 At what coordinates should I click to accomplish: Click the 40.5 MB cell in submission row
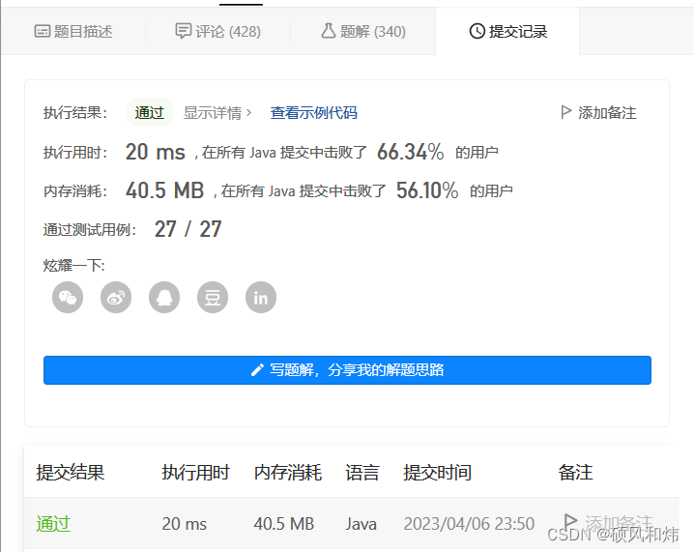(284, 524)
